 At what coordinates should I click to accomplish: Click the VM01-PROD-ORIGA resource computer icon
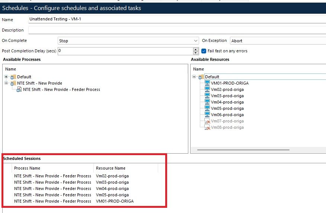pyautogui.click(x=207, y=83)
